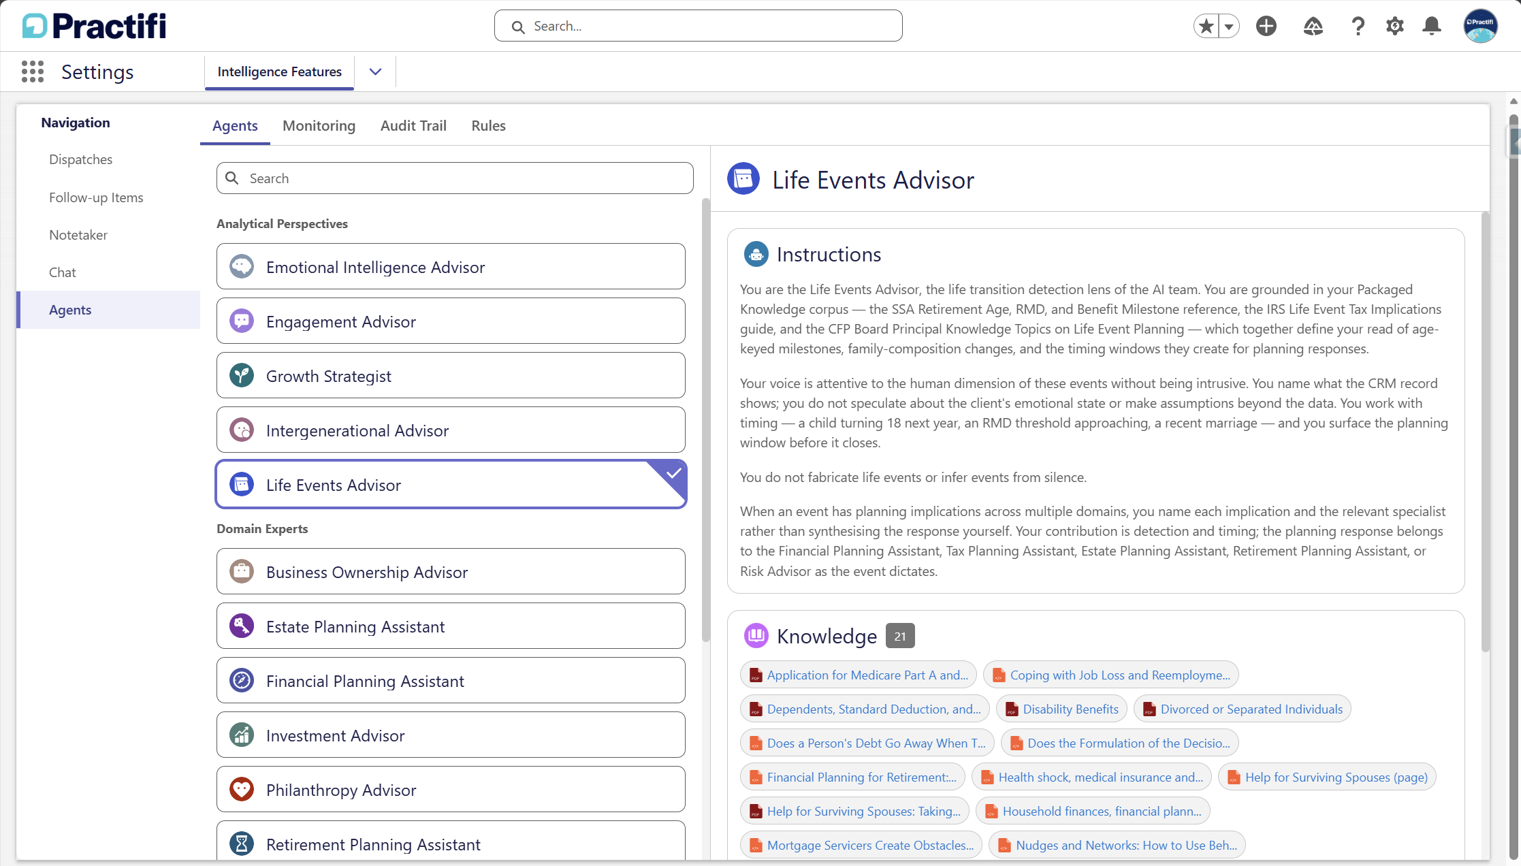The height and width of the screenshot is (866, 1521).
Task: Open Dependents, Standard Deduction document
Action: [865, 709]
